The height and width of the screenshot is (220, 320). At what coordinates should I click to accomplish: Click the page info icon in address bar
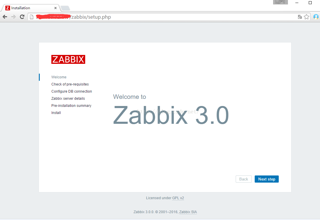[x=32, y=17]
